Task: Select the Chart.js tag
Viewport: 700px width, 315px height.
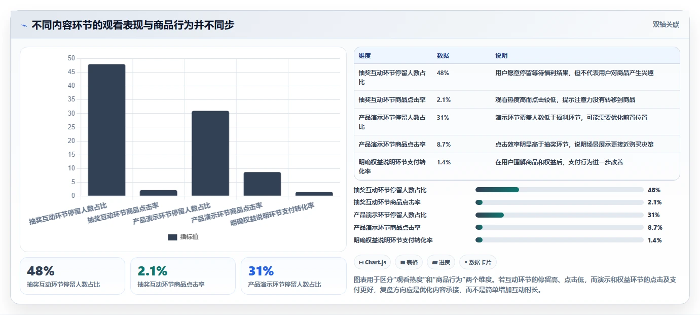Action: coord(372,262)
